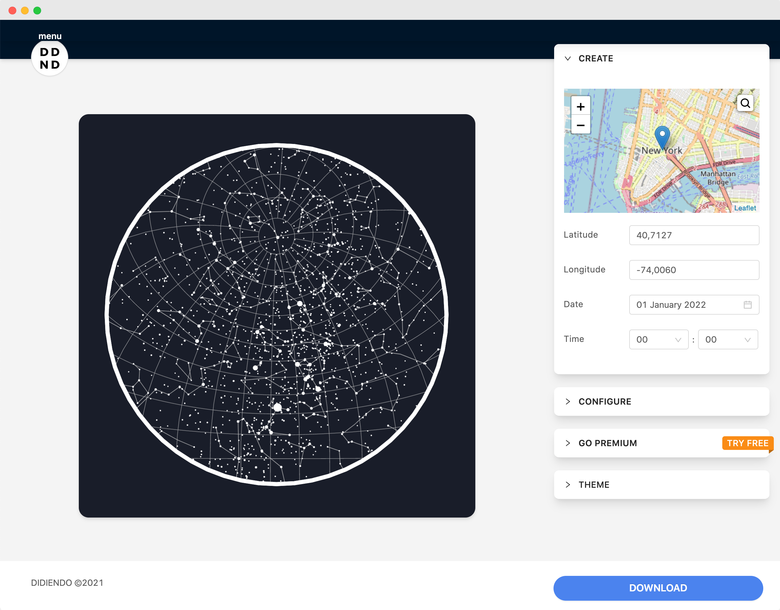Expand the CONFIGURE section
This screenshot has height=610, width=780.
[568, 401]
